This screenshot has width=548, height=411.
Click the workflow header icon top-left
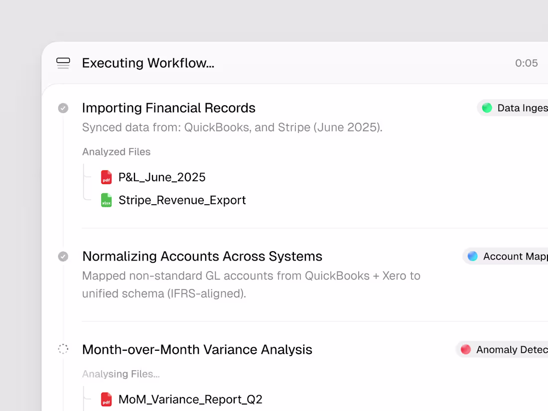coord(63,63)
